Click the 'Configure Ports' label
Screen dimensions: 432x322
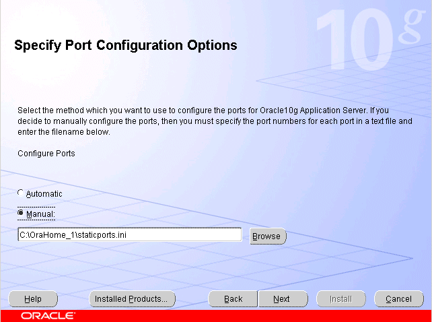(x=46, y=154)
